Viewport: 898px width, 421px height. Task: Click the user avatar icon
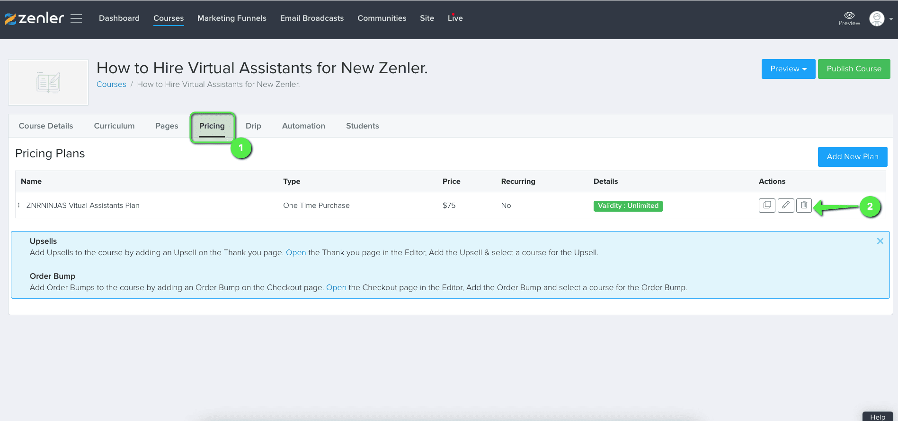tap(877, 19)
